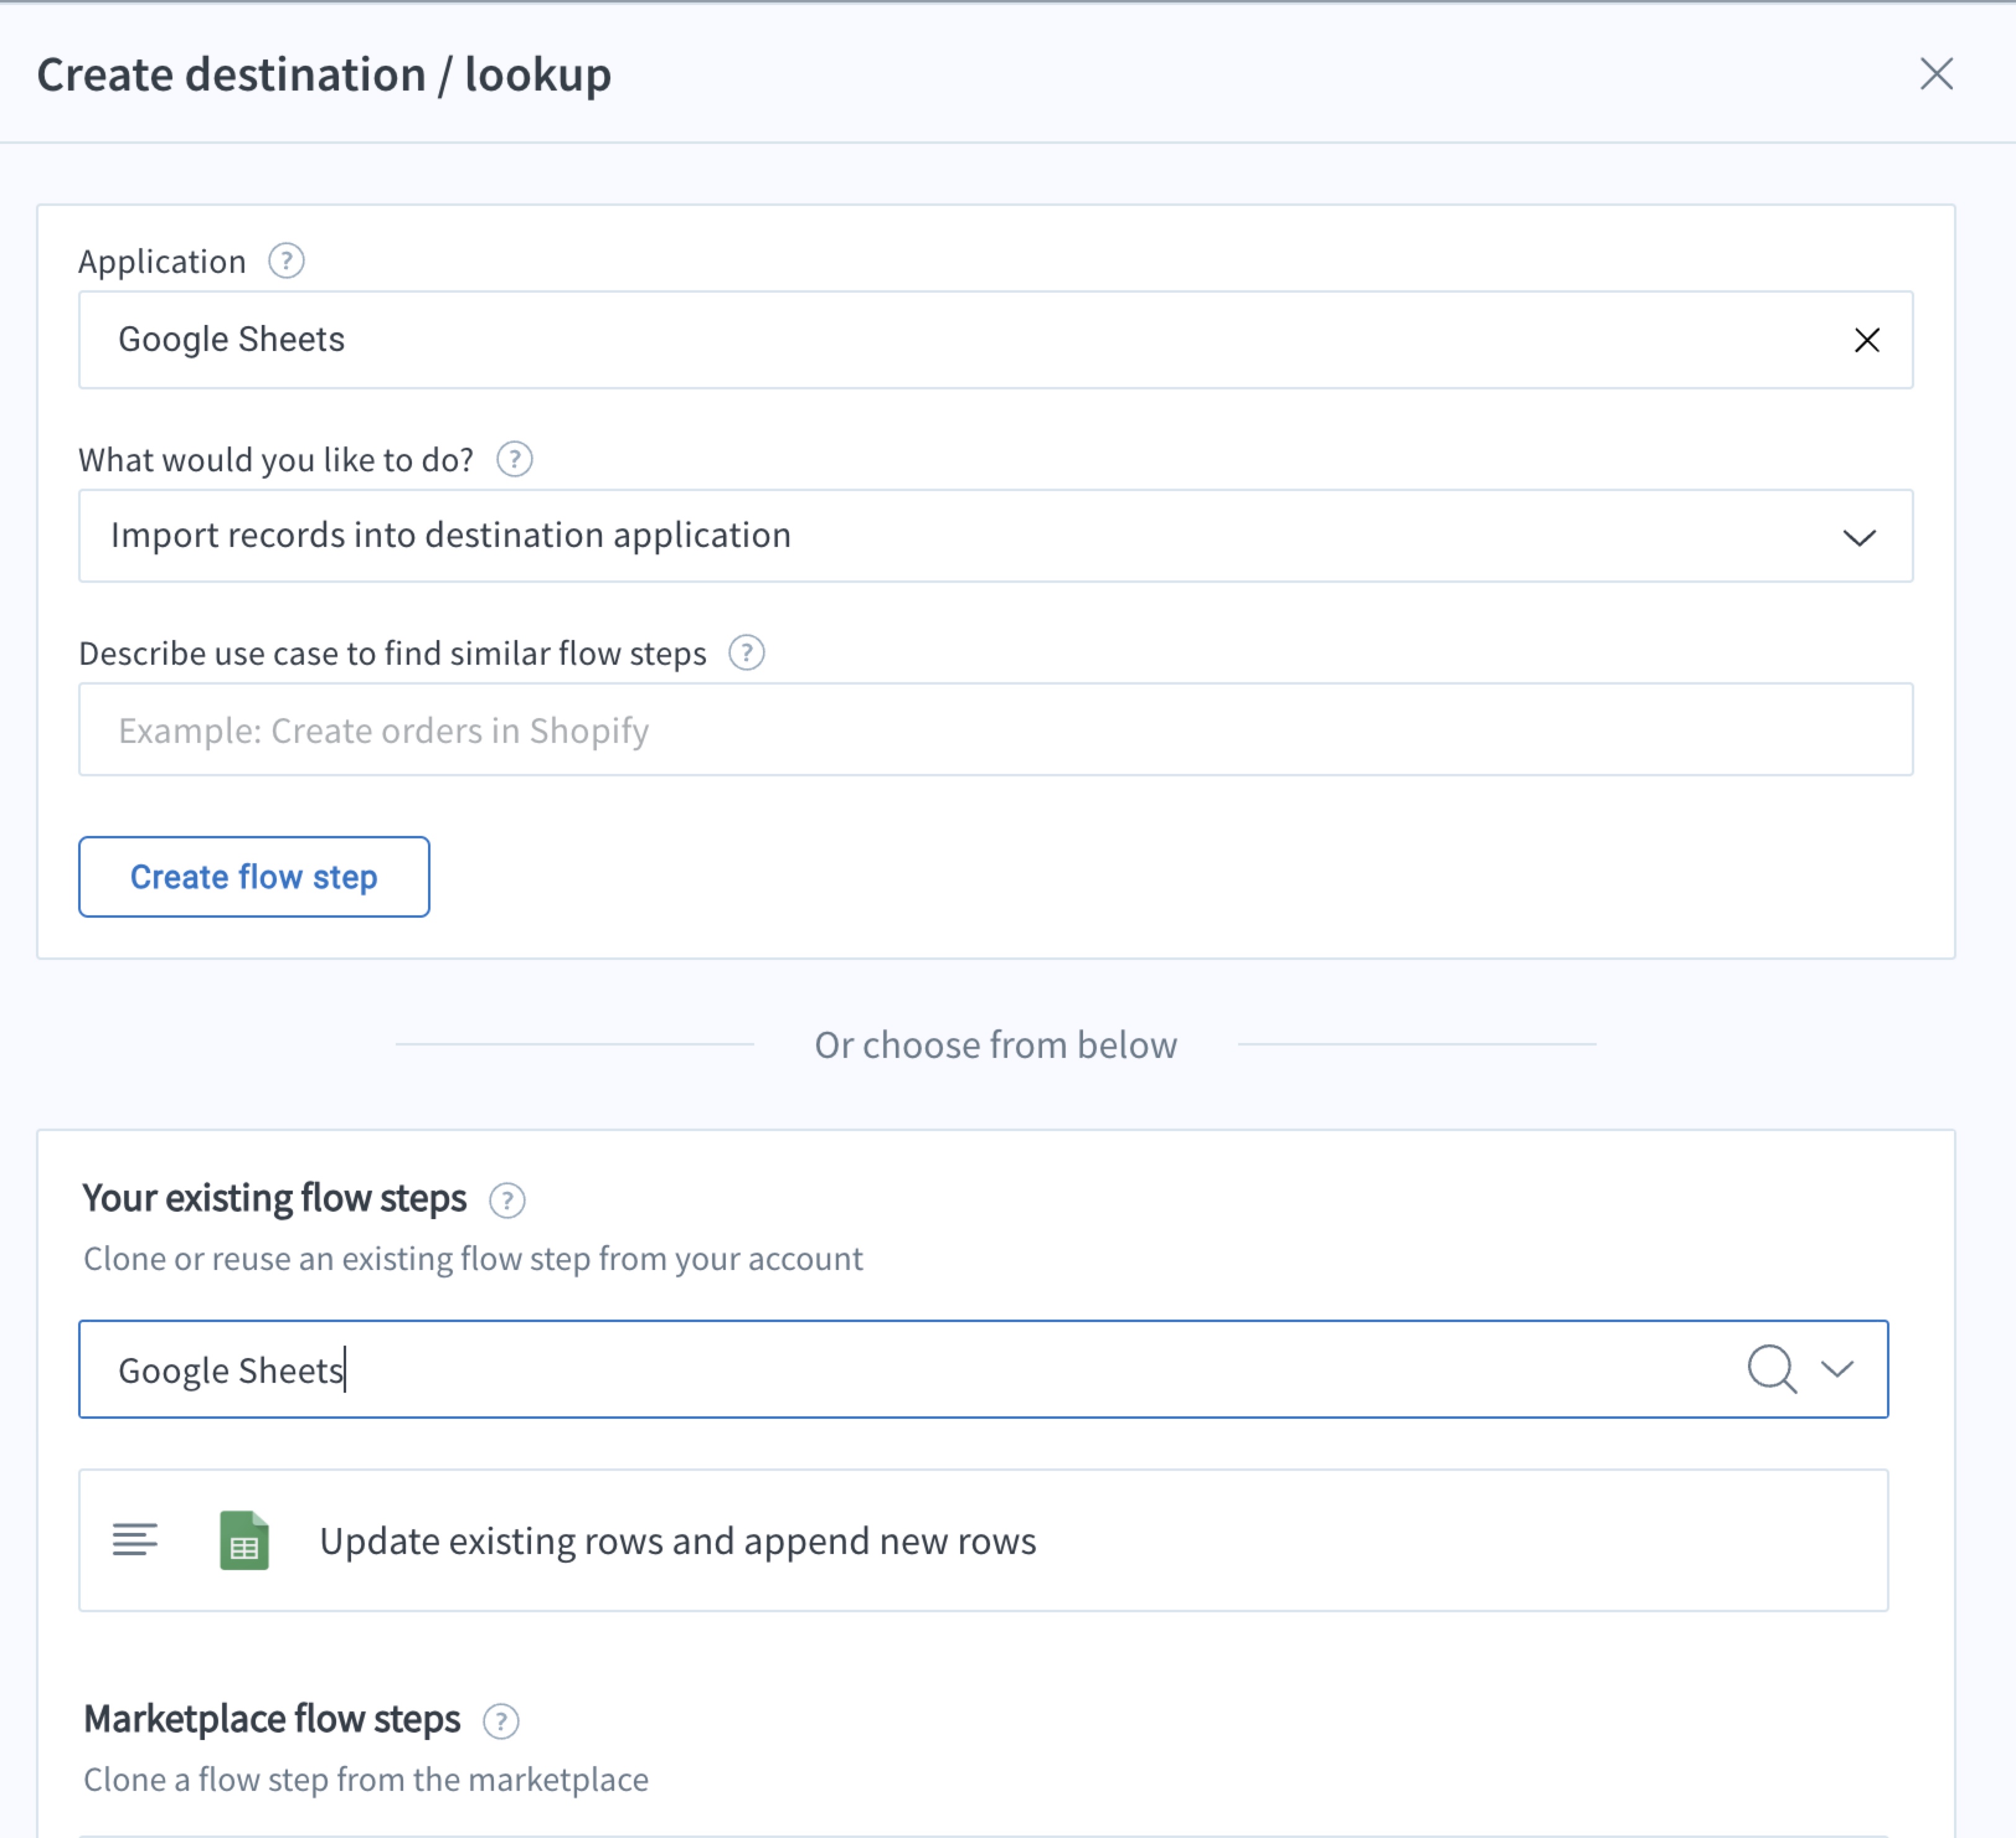
Task: Open help for Describe use case field
Action: click(746, 652)
